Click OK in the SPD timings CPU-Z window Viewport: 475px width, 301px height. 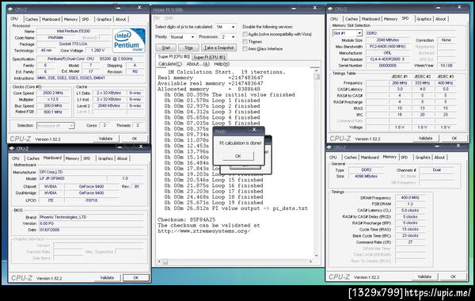(454, 138)
